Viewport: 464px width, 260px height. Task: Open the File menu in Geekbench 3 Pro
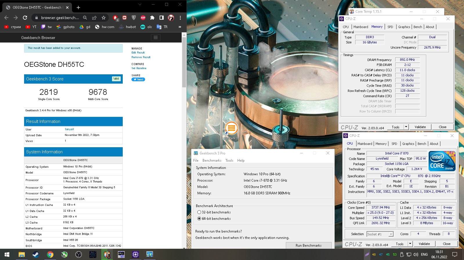[x=196, y=161]
